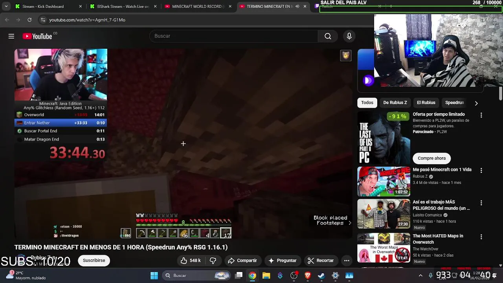This screenshot has height=283, width=503.
Task: Open more actions ellipsis under video
Action: 347,260
